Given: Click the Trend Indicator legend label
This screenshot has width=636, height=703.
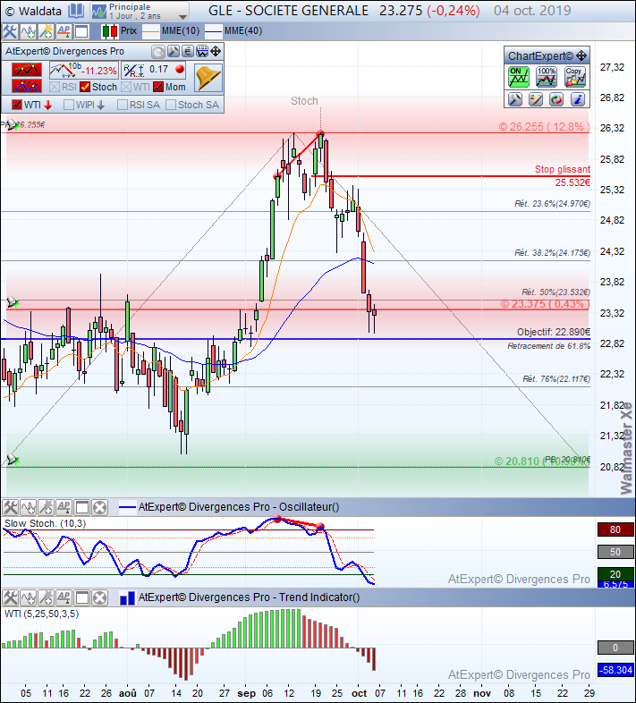Looking at the screenshot, I should 249,597.
